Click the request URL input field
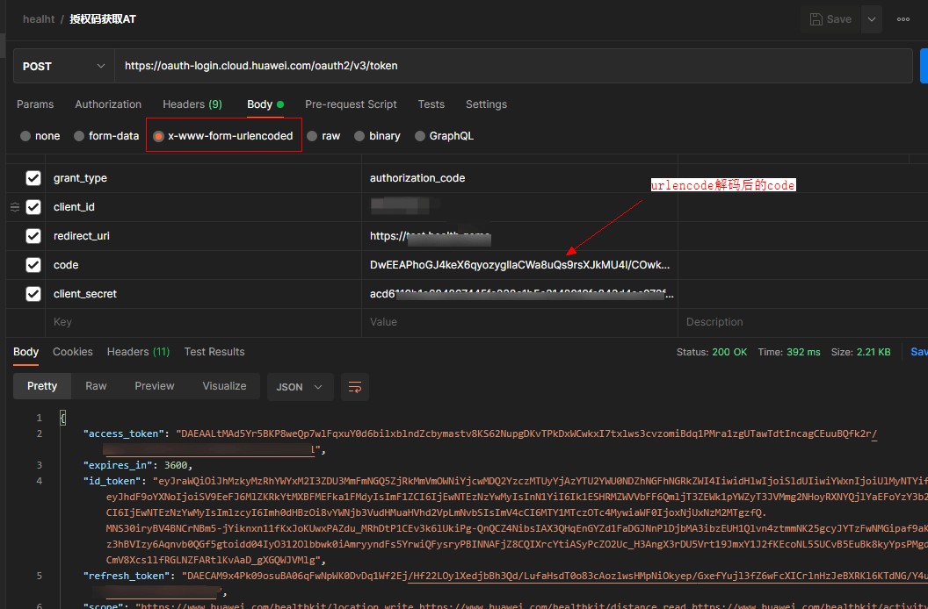The height and width of the screenshot is (609, 928). 513,66
